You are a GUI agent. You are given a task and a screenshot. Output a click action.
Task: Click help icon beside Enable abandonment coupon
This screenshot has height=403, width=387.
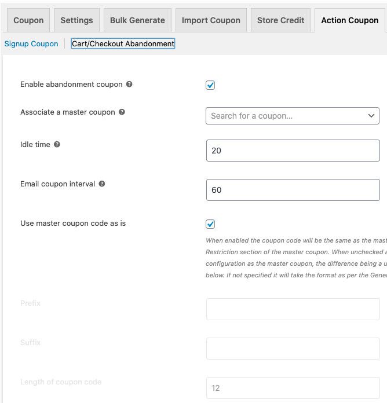[129, 84]
